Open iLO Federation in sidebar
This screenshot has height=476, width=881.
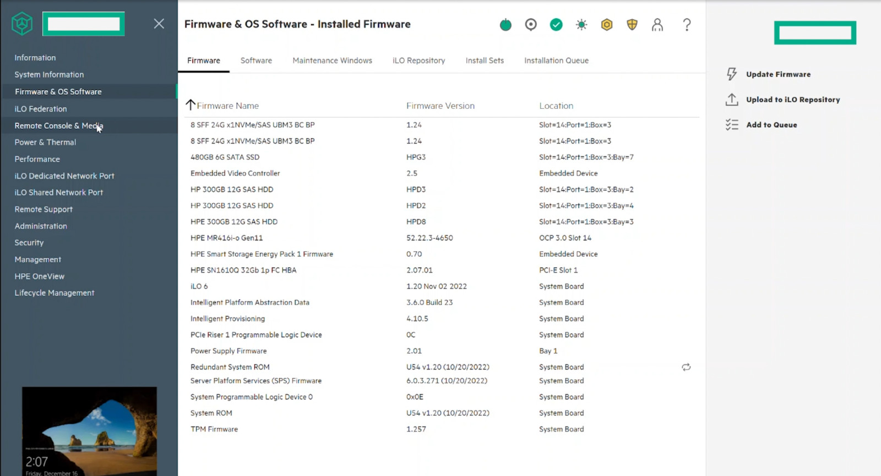click(x=41, y=109)
